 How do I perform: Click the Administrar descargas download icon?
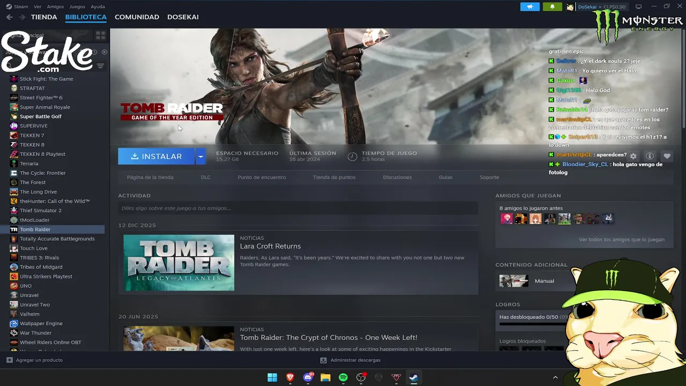(x=323, y=360)
